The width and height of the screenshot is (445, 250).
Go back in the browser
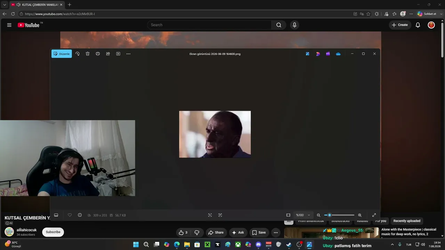click(x=5, y=14)
